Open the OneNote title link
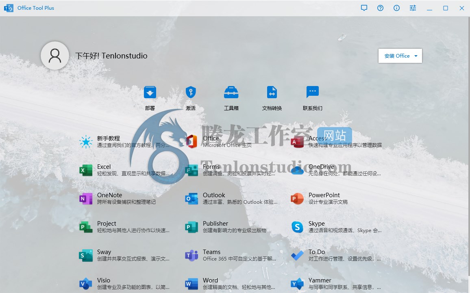470x293 pixels. pyautogui.click(x=110, y=195)
